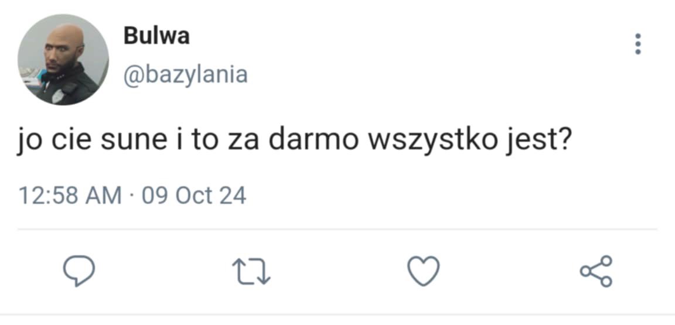Open the sharing options for the tweet
This screenshot has height=325, width=675.
point(596,271)
